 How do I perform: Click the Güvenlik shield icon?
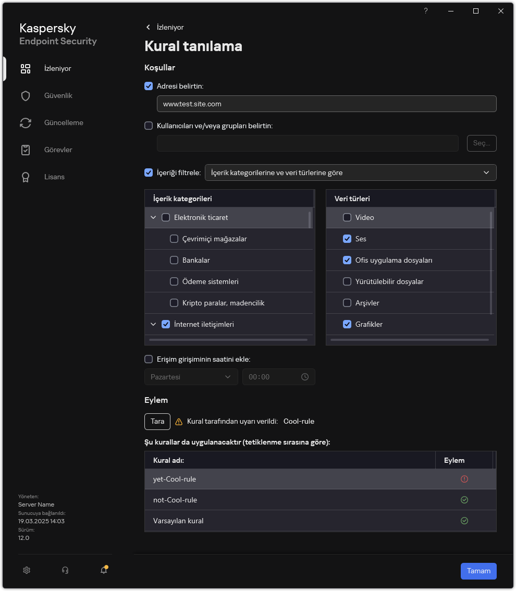(x=26, y=96)
